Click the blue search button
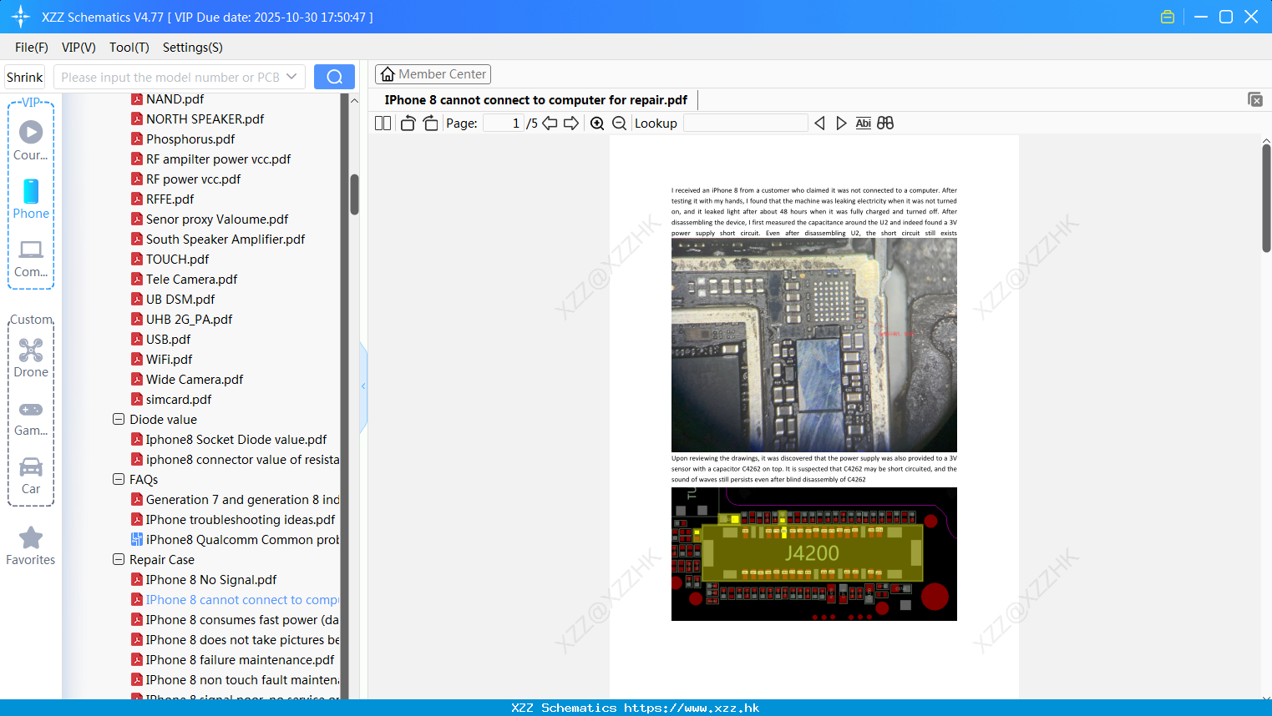Viewport: 1272px width, 716px height. pos(334,77)
